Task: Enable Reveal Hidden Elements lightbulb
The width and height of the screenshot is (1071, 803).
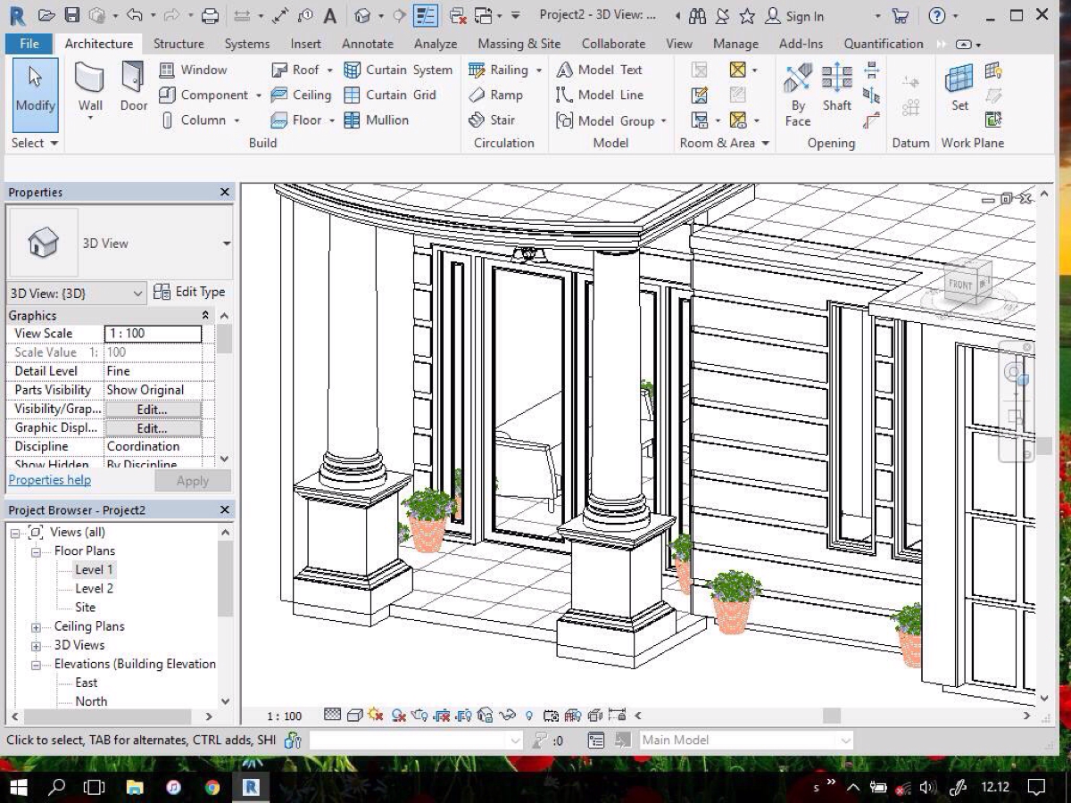Action: point(529,715)
